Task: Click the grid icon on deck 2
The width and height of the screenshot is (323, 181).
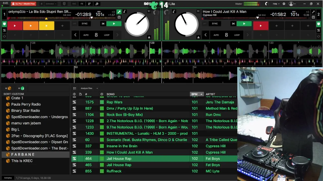Action: point(313,17)
